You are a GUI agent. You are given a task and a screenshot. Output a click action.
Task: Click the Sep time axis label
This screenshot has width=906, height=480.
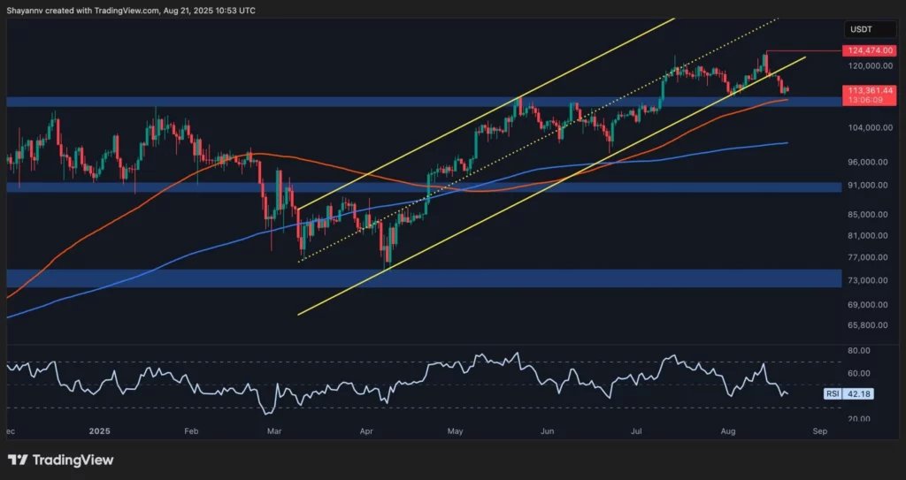[820, 431]
